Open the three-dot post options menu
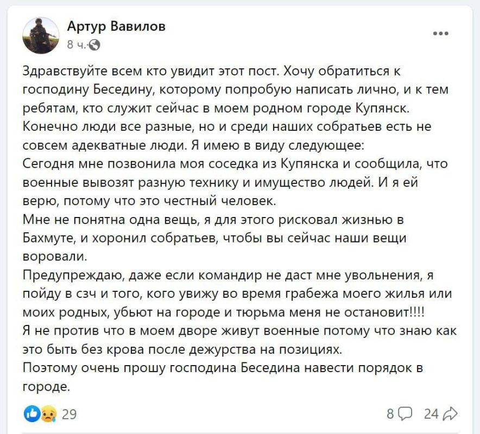Image resolution: width=480 pixels, height=434 pixels. click(441, 33)
